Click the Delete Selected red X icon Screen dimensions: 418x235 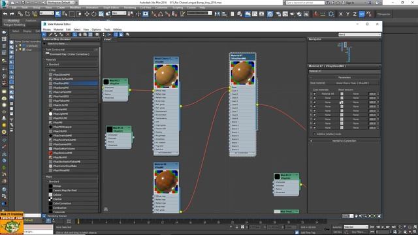click(68, 35)
